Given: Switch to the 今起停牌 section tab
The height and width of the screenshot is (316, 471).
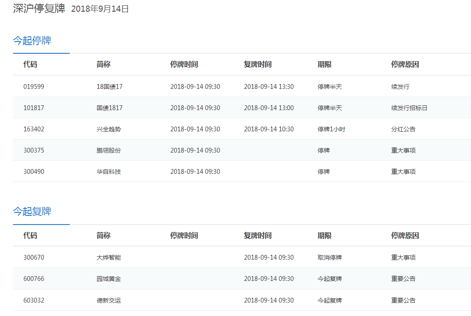Looking at the screenshot, I should (32, 41).
